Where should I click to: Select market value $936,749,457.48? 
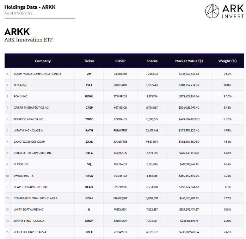pyautogui.click(x=189, y=74)
